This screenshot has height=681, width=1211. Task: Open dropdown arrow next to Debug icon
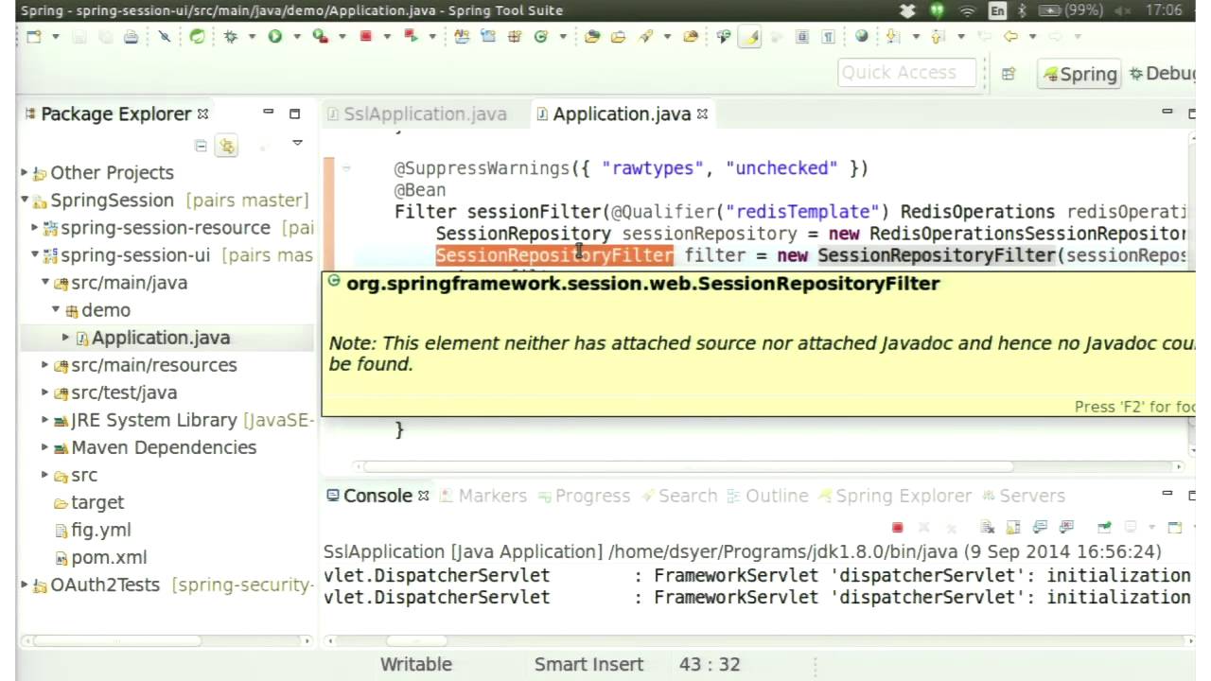click(x=252, y=37)
